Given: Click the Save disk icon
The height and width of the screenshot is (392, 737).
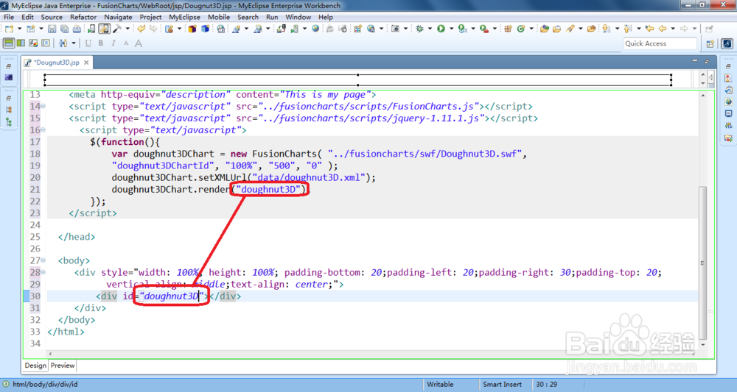Looking at the screenshot, I should [x=52, y=29].
